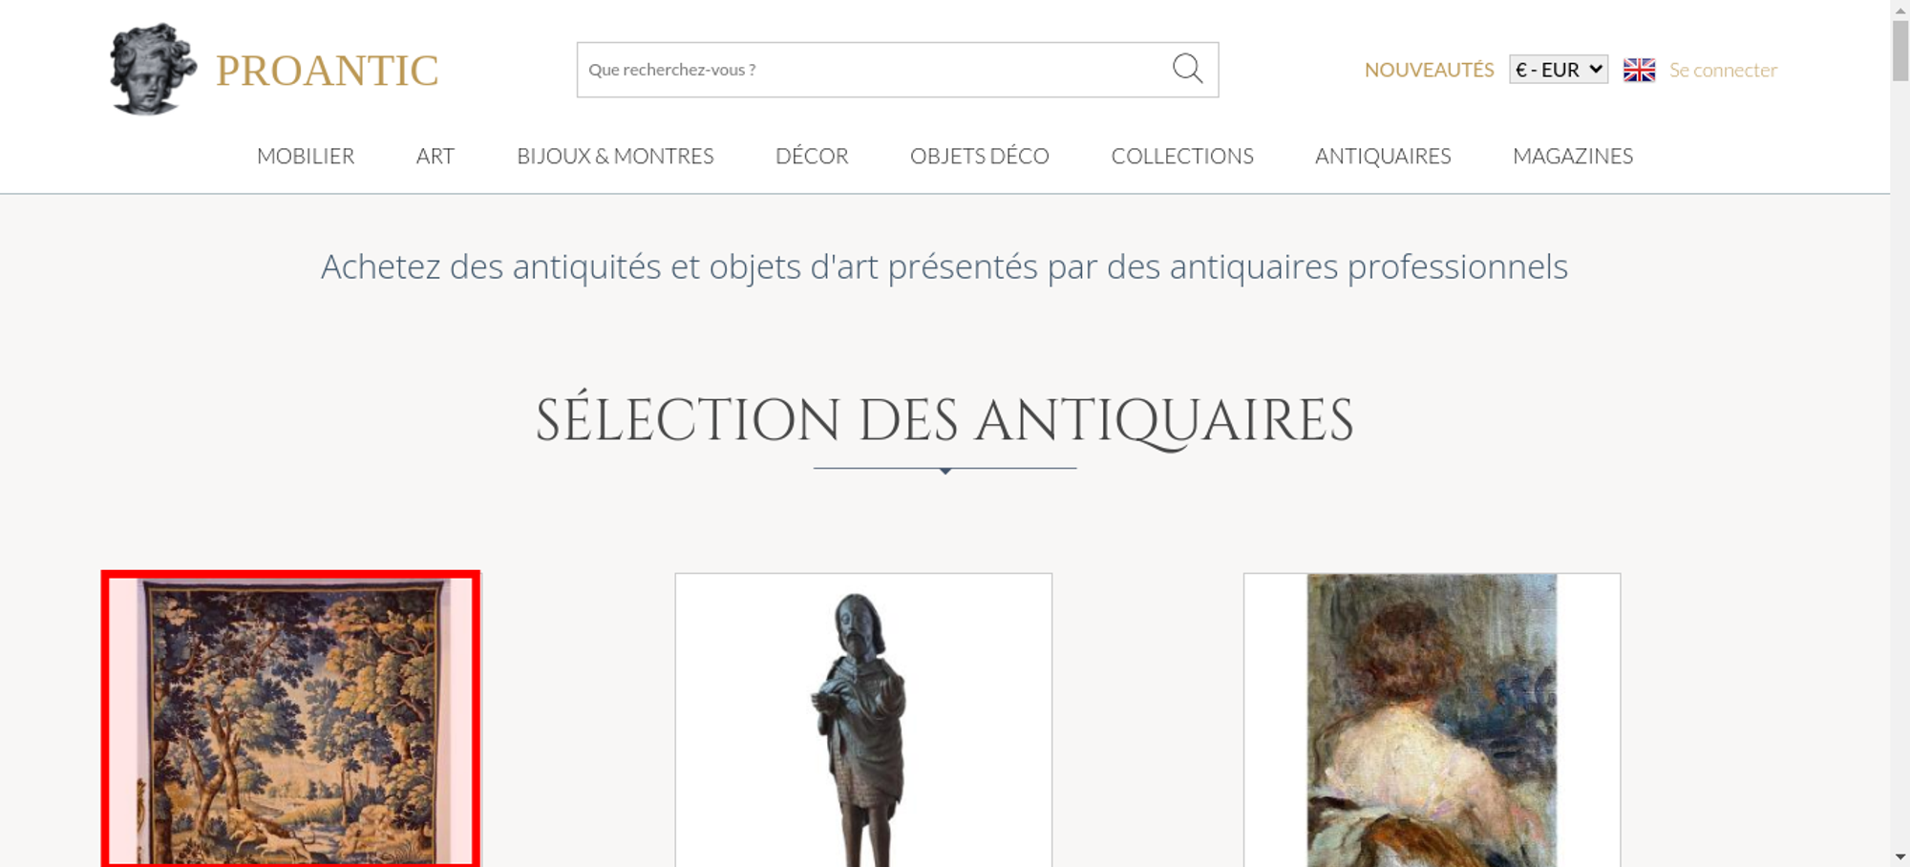Open the currency selector showing € - EUR
Image resolution: width=1910 pixels, height=867 pixels.
[1559, 70]
